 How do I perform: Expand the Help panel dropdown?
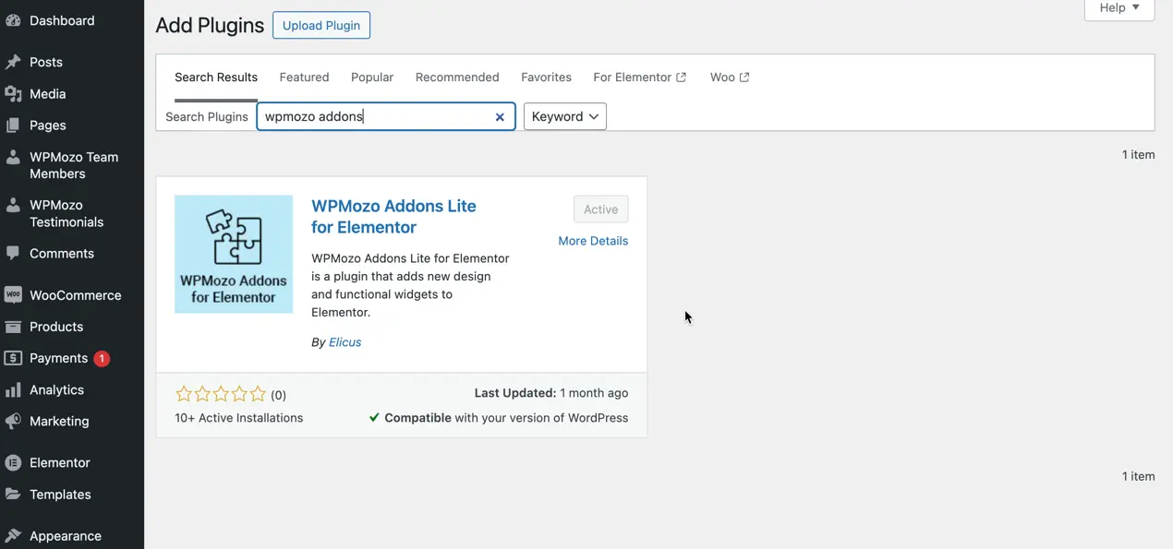point(1119,8)
